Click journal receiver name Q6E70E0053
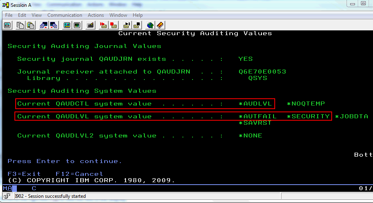This screenshot has width=373, height=203. click(262, 72)
